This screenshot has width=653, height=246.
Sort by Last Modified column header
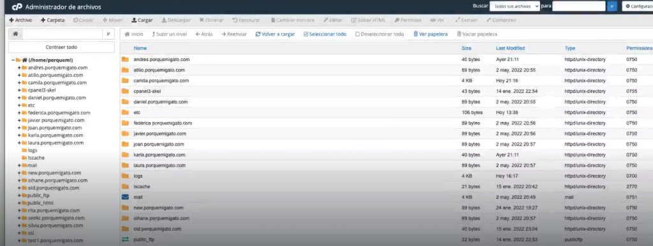pyautogui.click(x=510, y=48)
